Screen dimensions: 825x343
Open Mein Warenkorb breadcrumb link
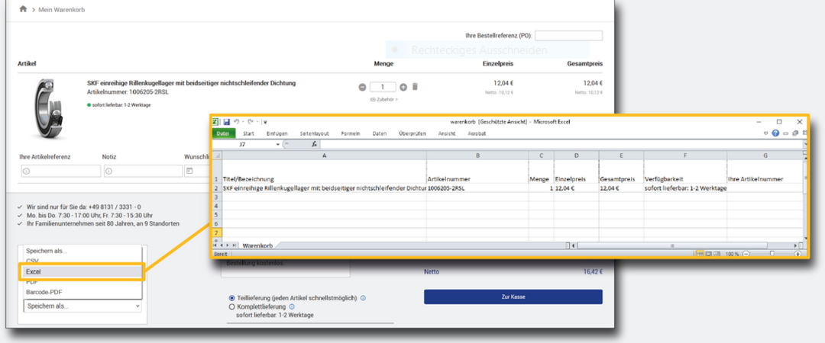point(62,10)
